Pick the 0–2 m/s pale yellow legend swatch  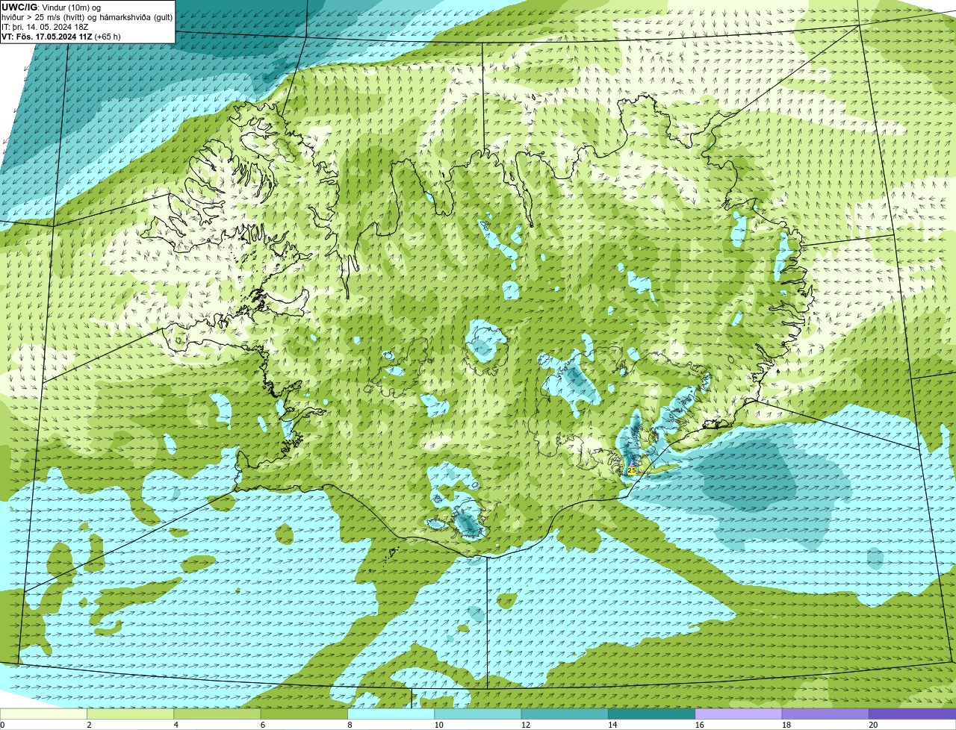[43, 714]
